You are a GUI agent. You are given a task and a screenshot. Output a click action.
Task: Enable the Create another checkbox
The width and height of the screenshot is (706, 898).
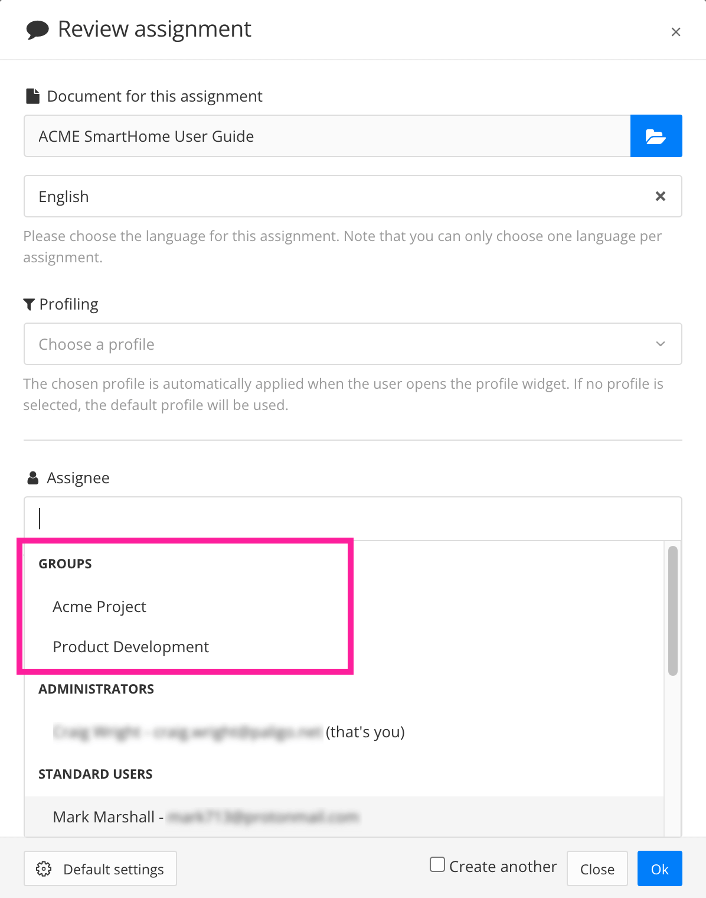[x=437, y=865]
